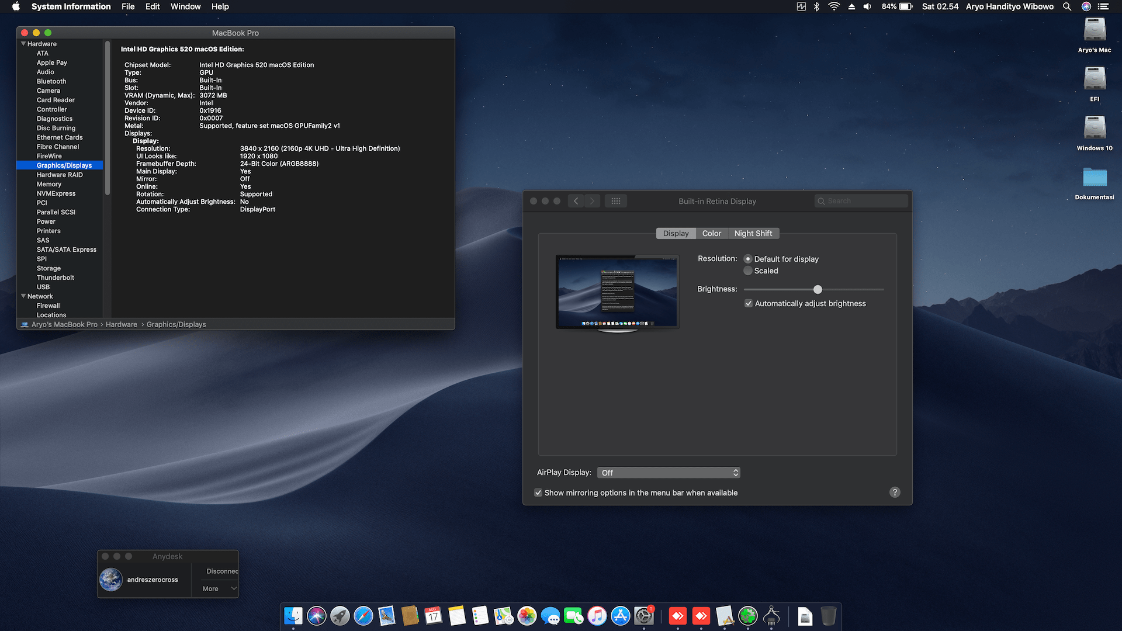
Task: Select Memory in the Hardware sidebar
Action: click(x=49, y=184)
